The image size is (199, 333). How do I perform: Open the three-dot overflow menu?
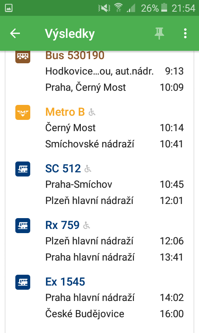pos(185,34)
